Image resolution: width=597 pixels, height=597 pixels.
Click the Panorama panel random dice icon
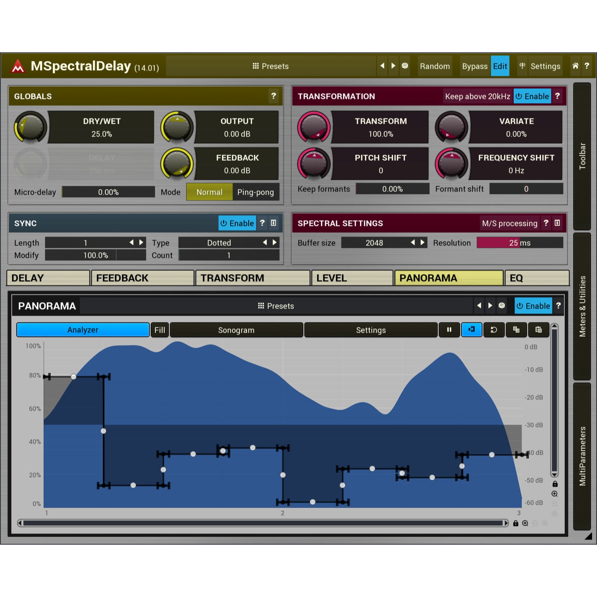click(x=501, y=306)
